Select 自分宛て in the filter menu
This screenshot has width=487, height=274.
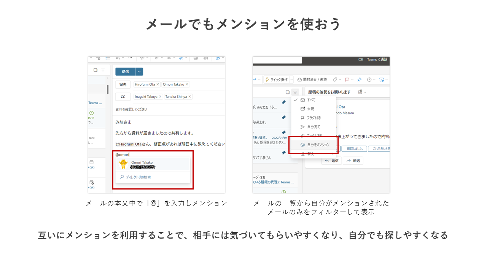[x=314, y=127]
